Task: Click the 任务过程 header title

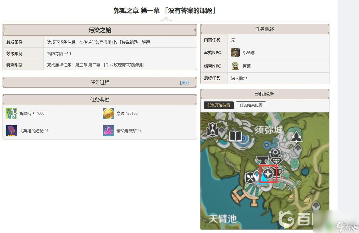Action: point(100,82)
